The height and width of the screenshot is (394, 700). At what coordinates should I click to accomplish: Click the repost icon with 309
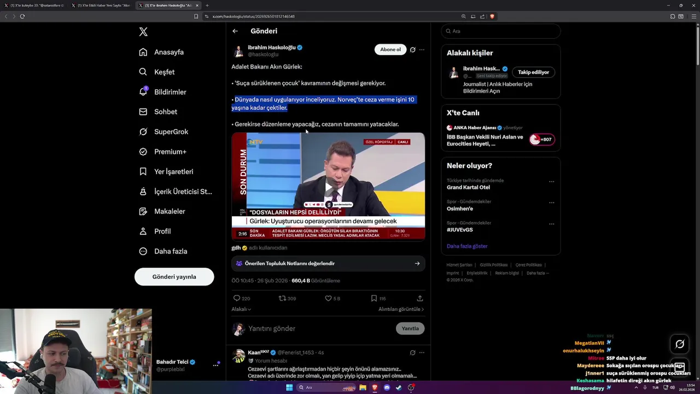(288, 298)
